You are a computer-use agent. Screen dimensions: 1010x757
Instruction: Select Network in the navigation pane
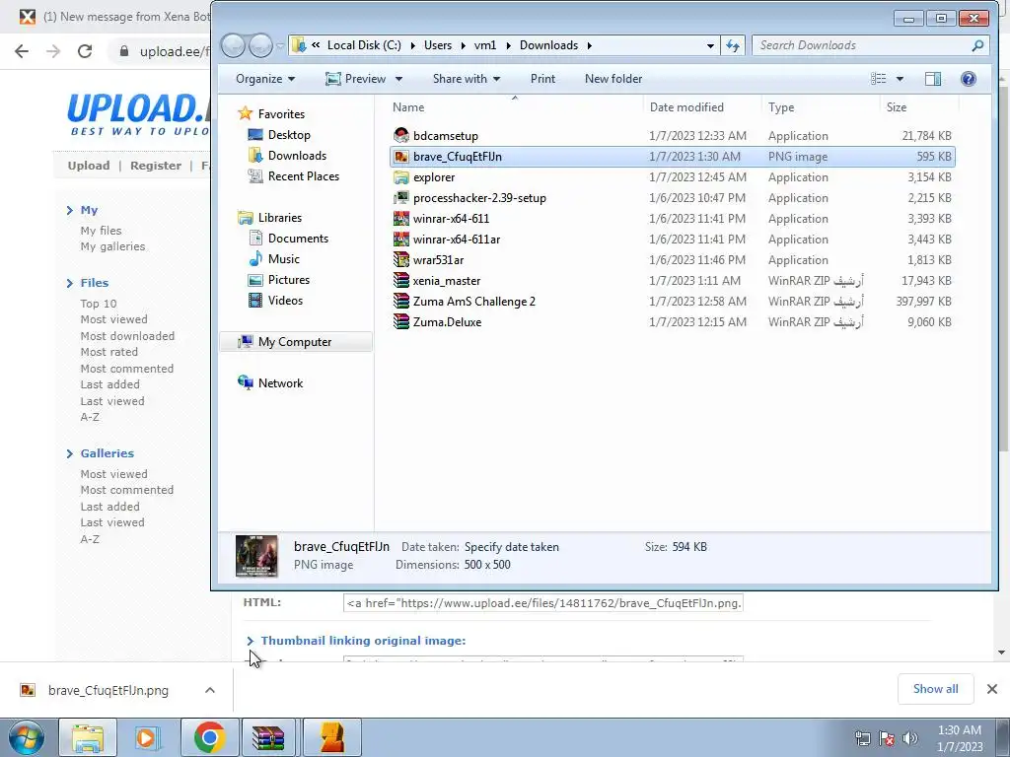click(270, 383)
